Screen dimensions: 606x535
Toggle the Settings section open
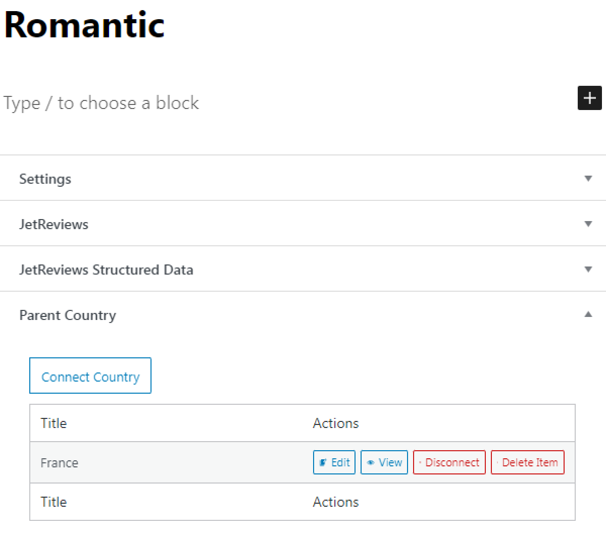tap(45, 178)
